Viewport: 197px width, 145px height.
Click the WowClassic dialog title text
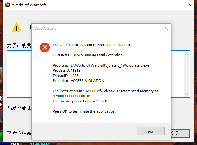45,28
